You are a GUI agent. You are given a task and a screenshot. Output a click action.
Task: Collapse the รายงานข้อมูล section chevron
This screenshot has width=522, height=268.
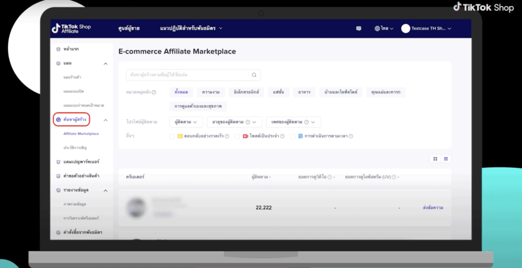(x=106, y=191)
